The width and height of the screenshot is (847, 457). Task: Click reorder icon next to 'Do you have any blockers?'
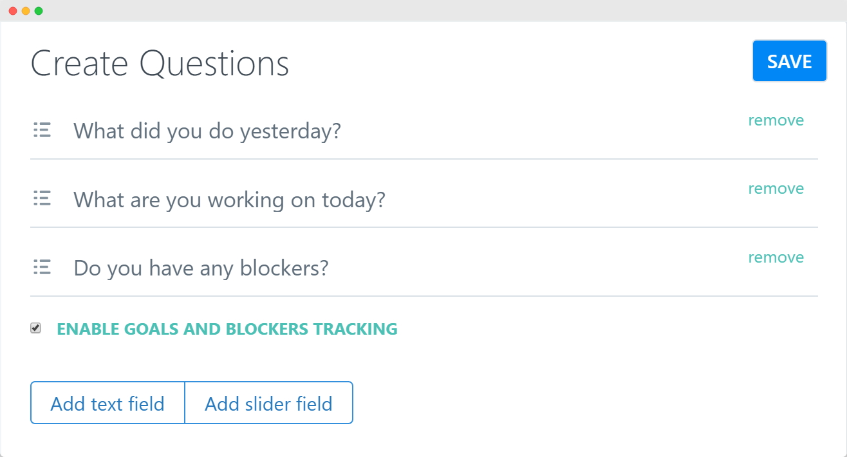(42, 267)
